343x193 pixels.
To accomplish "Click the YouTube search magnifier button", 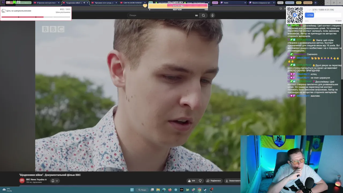I will point(203,15).
